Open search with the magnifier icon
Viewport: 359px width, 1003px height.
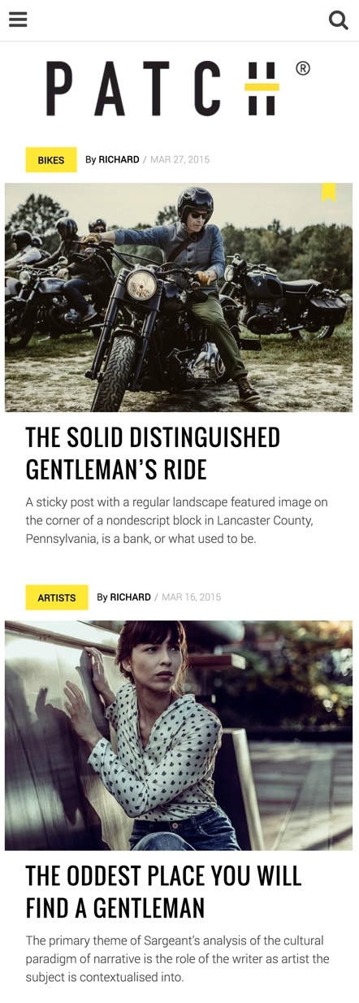coord(338,20)
